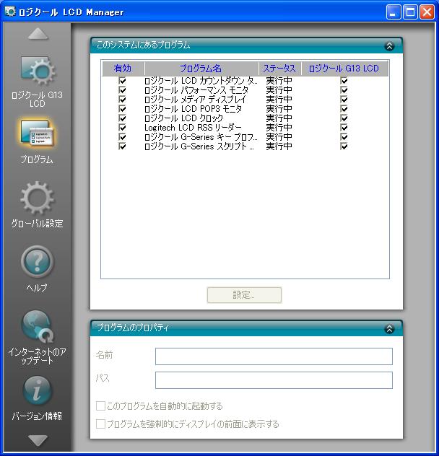Screen dimensions: 439x456
Task: Sort by 有効 column header
Action: (x=123, y=69)
